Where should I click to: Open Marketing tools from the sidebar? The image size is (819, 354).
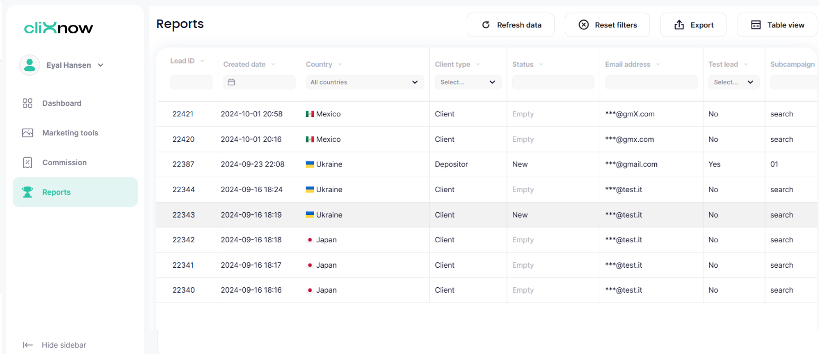[x=70, y=133]
